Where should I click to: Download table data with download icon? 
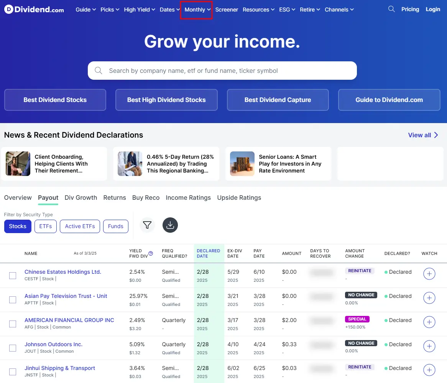[x=170, y=225]
